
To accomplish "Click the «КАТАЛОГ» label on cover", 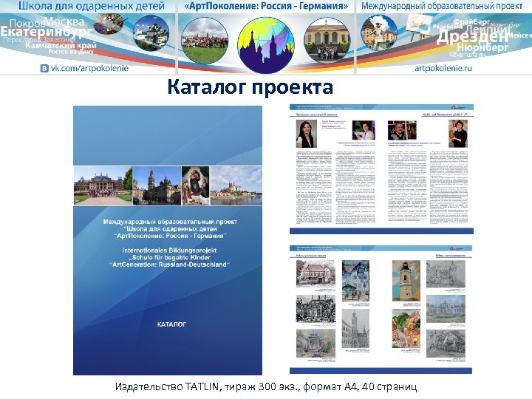I will coord(171,324).
